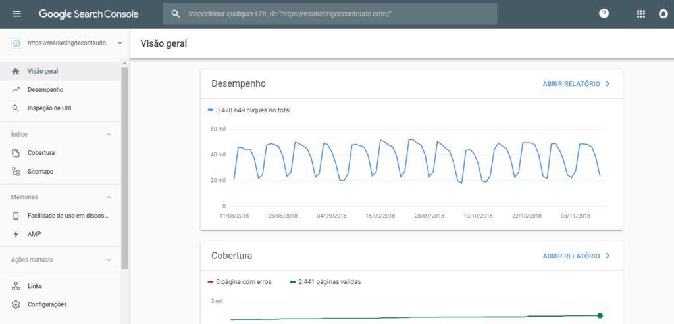
Task: Click the search magnifier icon
Action: click(175, 14)
